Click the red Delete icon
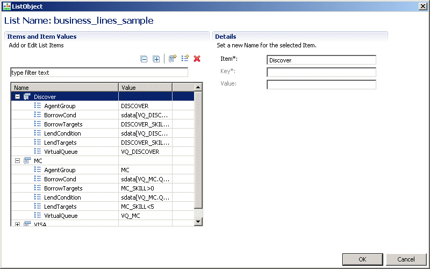Screen dimensions: 430x269 [197, 59]
